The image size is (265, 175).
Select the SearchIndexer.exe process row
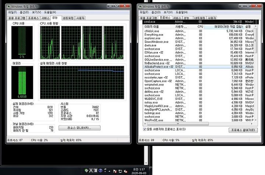(198, 42)
